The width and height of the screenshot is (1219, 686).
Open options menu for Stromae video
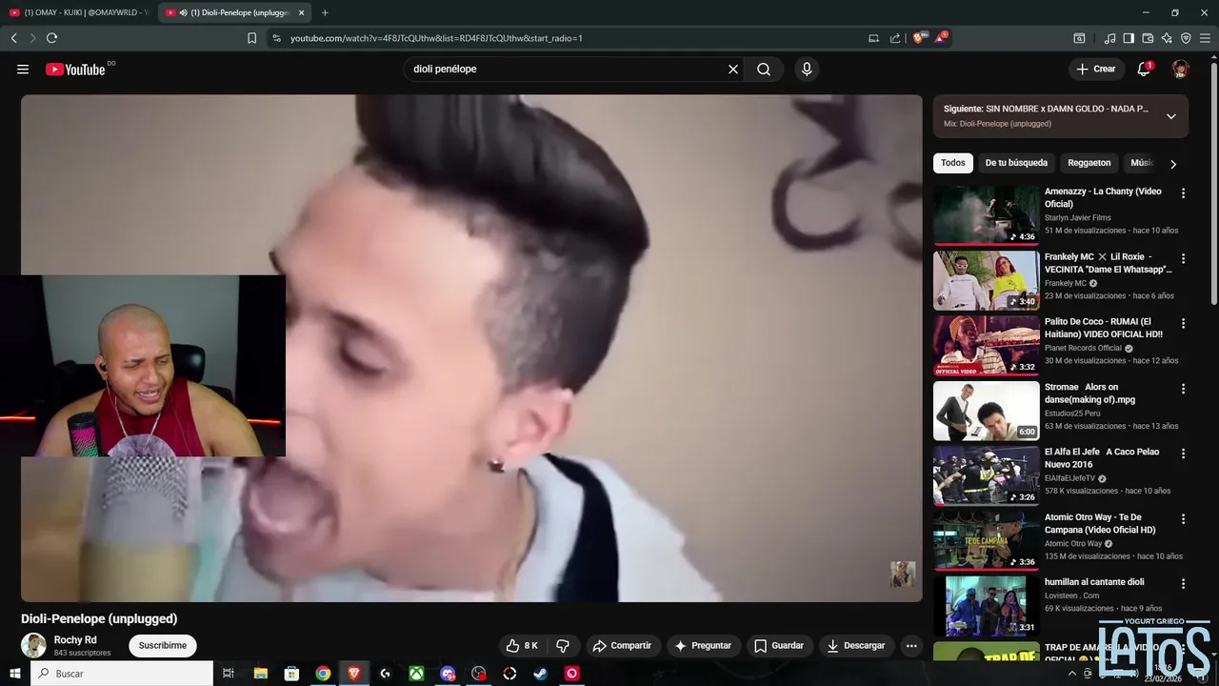pos(1184,389)
